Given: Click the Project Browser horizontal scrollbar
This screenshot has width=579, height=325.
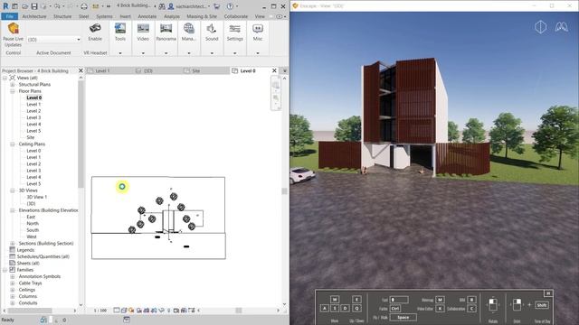Looking at the screenshot, I should (29, 311).
